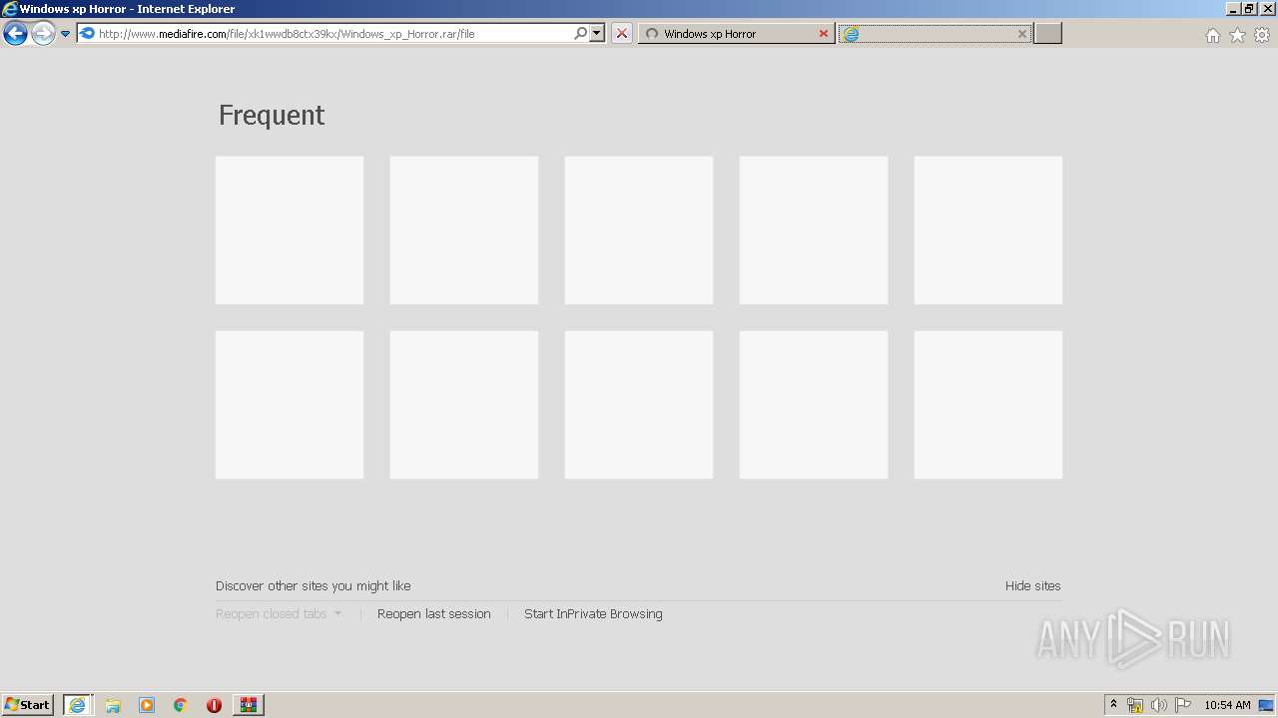
Task: Open Action Center flag icon
Action: (x=1183, y=705)
